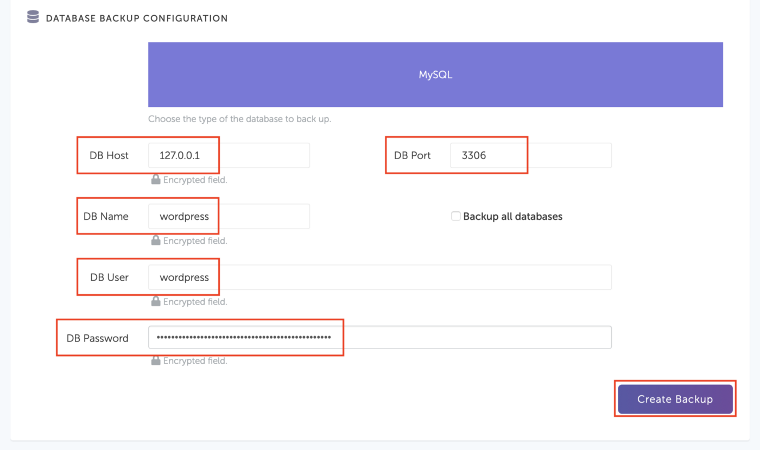This screenshot has width=760, height=450.
Task: Click the DB Port label
Action: 412,155
